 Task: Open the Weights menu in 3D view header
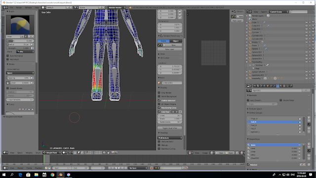tap(29, 153)
